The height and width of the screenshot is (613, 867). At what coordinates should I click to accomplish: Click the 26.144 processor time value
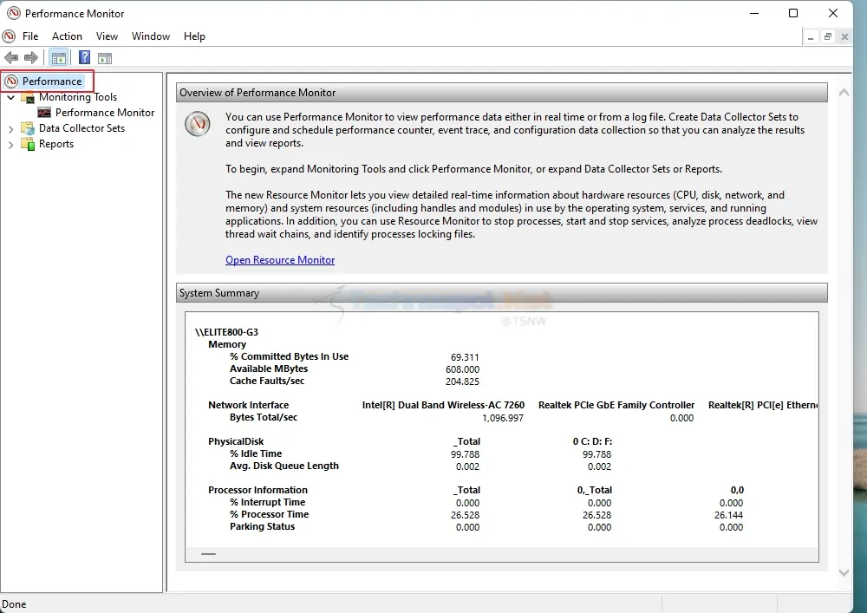coord(729,515)
